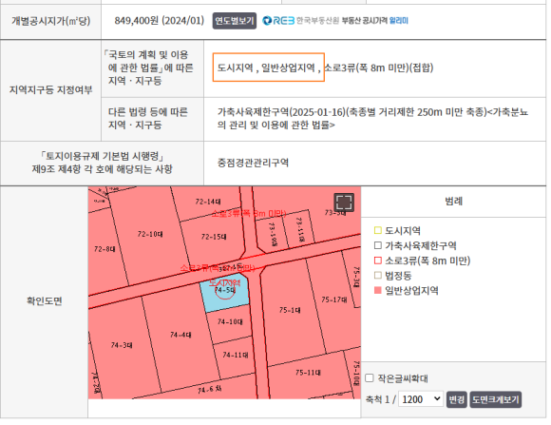Open the REB 한국부동산원 logo link
This screenshot has height=425, width=551.
(x=301, y=21)
